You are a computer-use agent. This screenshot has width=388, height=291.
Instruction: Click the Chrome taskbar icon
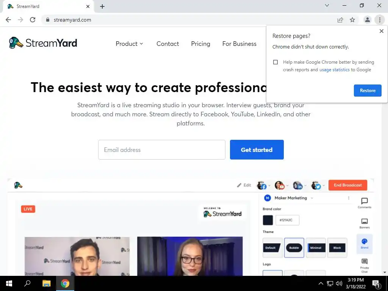pyautogui.click(x=65, y=283)
